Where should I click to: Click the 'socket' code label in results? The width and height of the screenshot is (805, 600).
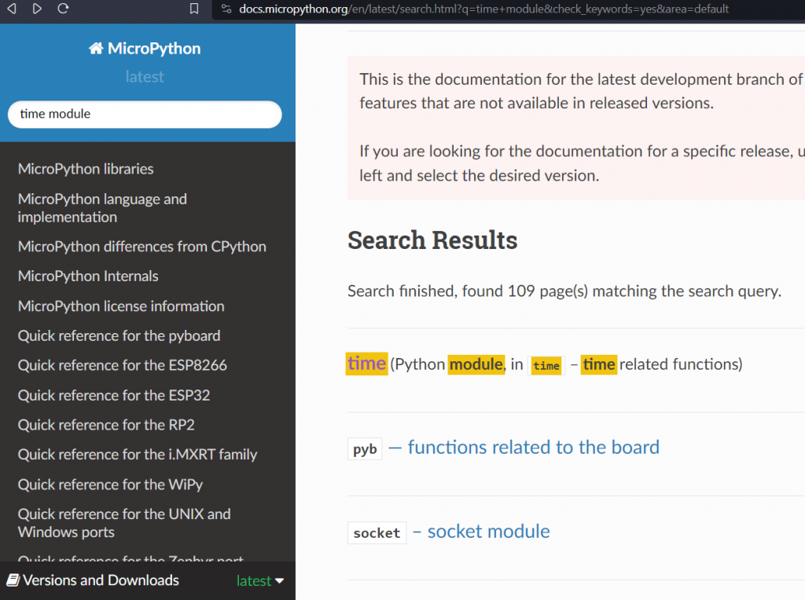click(377, 532)
